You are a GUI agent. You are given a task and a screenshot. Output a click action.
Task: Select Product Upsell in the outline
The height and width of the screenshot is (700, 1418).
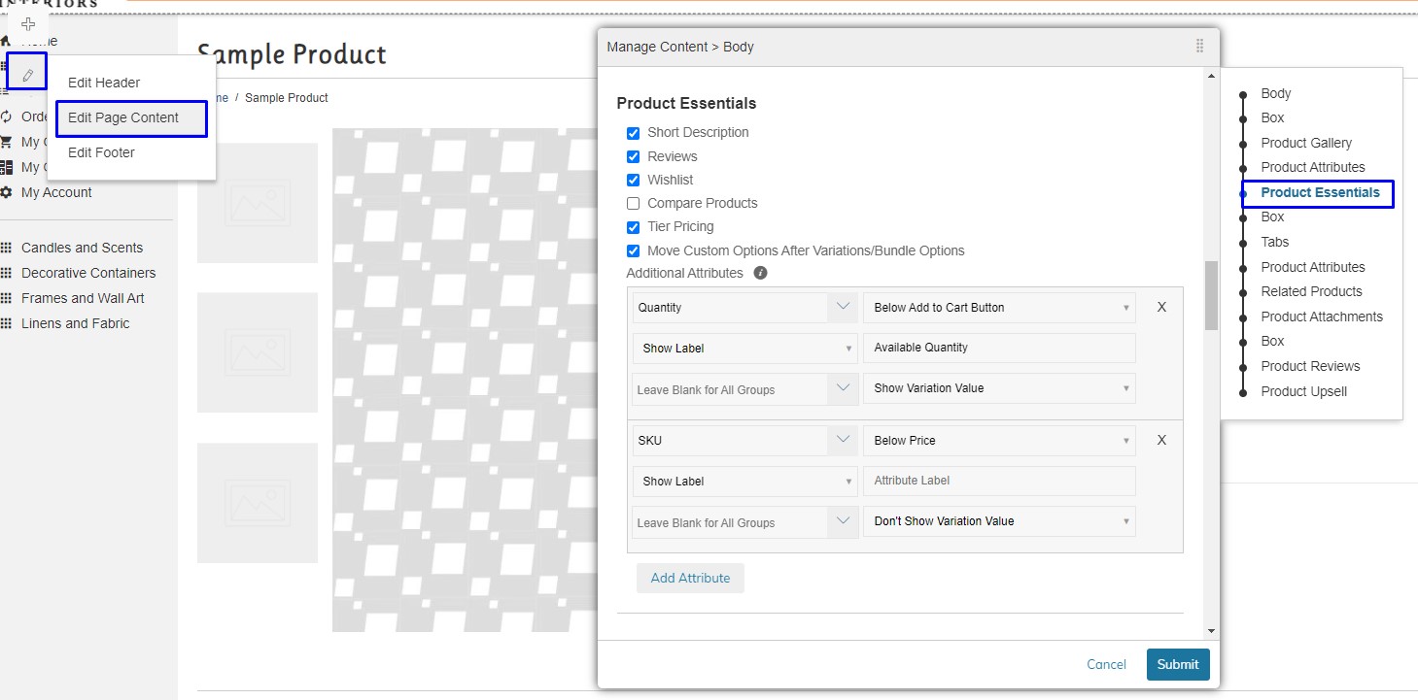tap(1303, 391)
